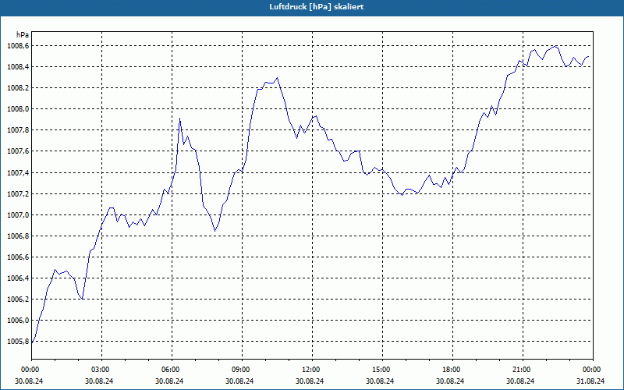
Task: Click the 30.08.24 date under 03:00
Action: click(x=100, y=381)
